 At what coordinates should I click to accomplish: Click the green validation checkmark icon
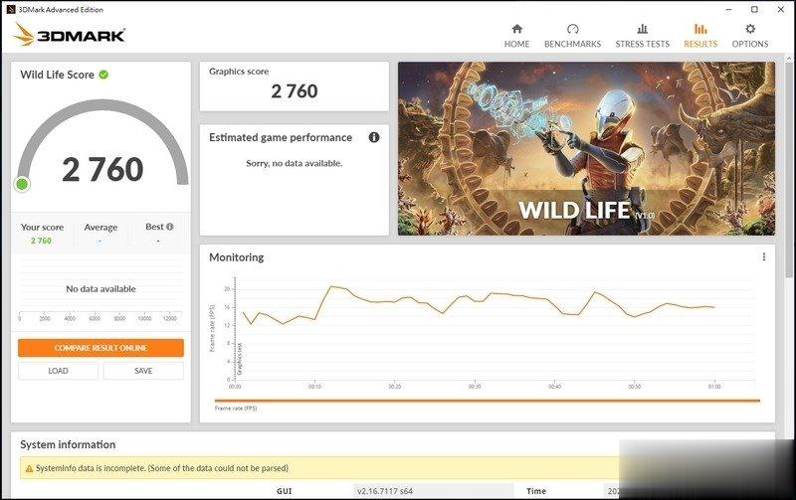click(103, 75)
